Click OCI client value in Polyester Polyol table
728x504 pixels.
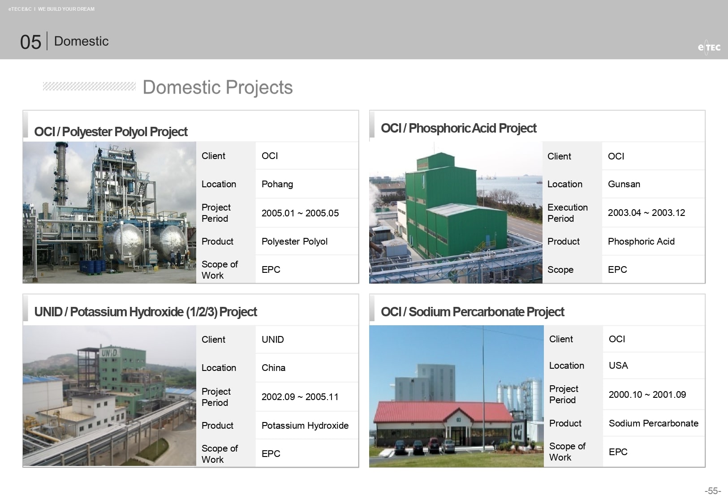270,156
